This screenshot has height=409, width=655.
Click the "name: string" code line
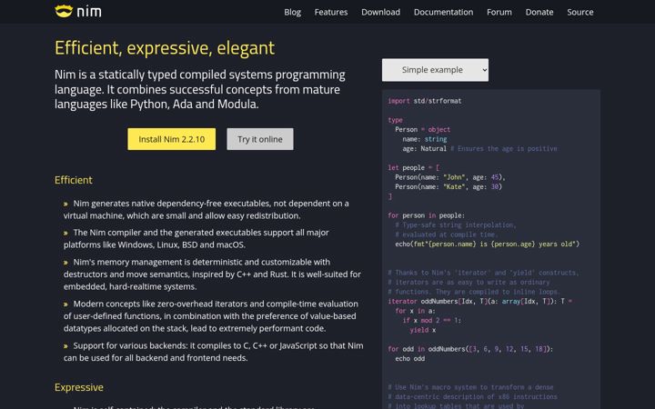point(425,139)
